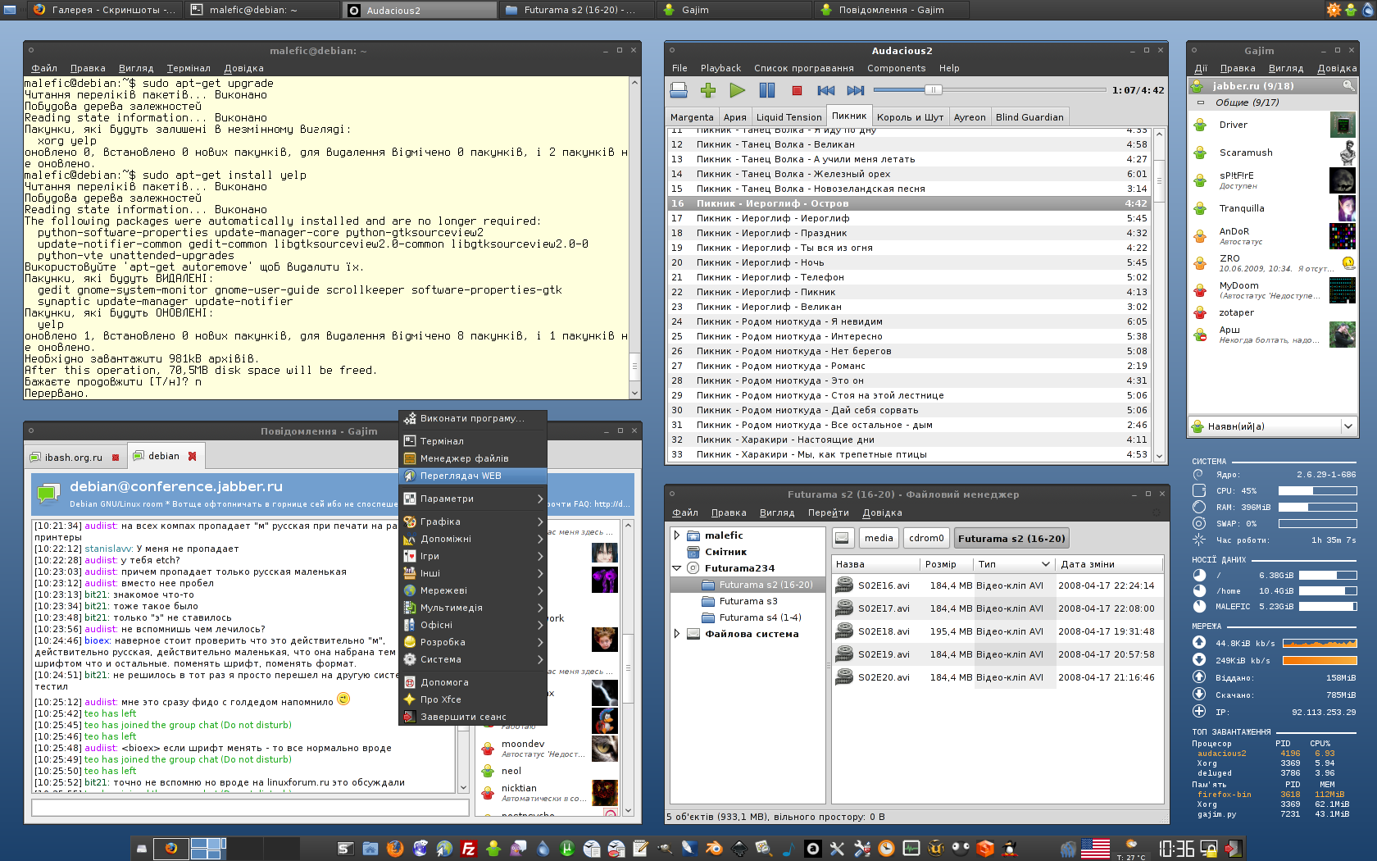1377x861 pixels.
Task: Click the Deluge water-drop icon in bottom panel
Action: (543, 849)
